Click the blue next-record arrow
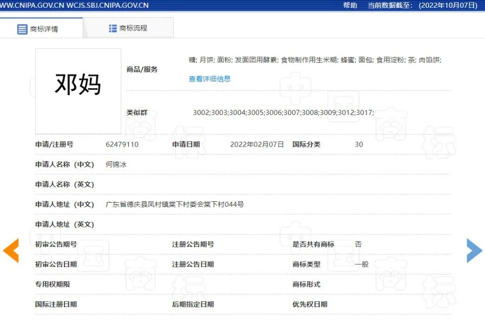 [x=474, y=250]
